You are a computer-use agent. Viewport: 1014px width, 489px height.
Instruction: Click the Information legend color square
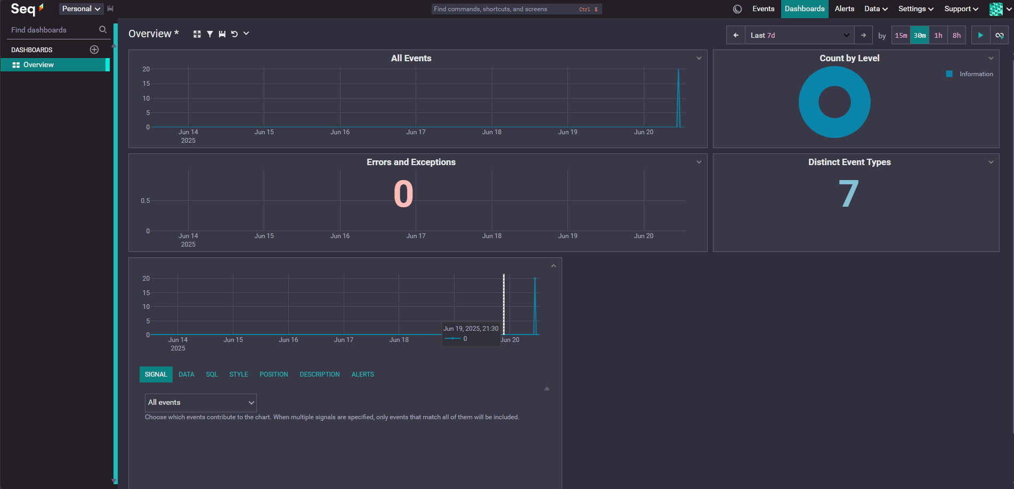click(x=949, y=74)
